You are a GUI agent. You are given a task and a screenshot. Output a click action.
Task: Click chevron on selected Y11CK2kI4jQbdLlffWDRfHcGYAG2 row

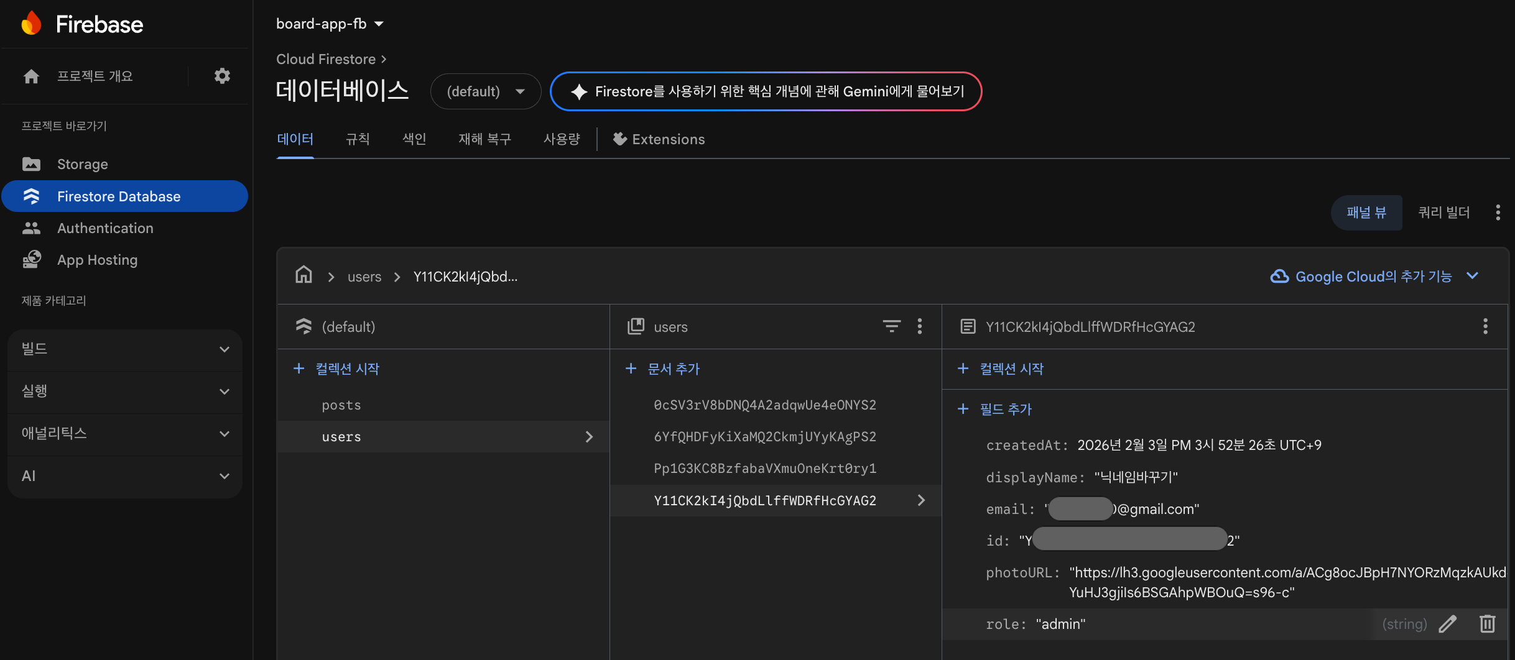(x=921, y=500)
